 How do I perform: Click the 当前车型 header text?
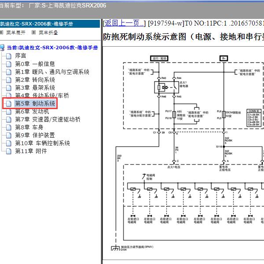[x=12, y=5]
